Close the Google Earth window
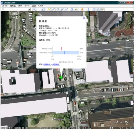The width and height of the screenshot is (135, 130). tap(130, 3)
